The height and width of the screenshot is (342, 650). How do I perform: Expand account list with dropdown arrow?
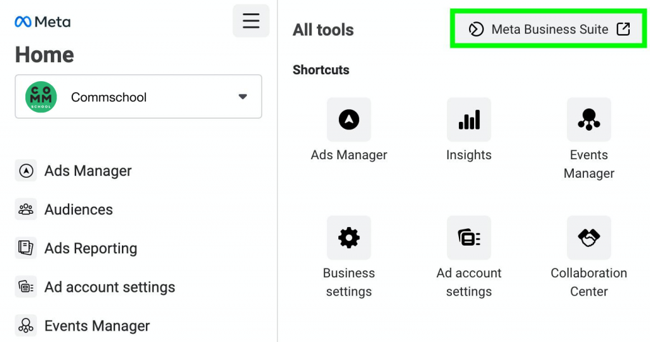point(242,96)
